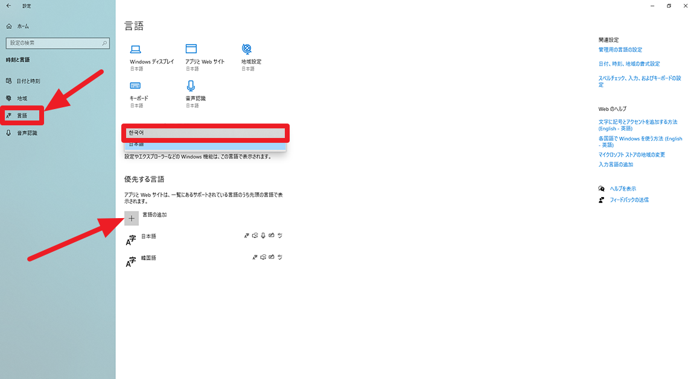Click the A字 icon beside 韓国語
The width and height of the screenshot is (694, 379).
tap(130, 262)
